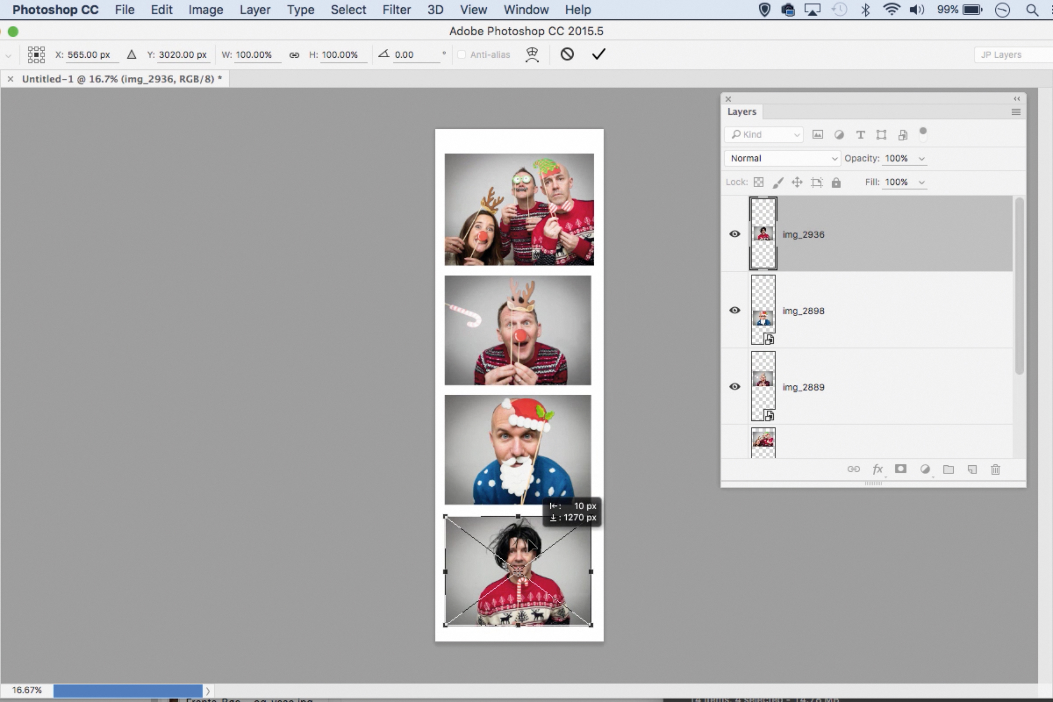Screen dimensions: 1053x702
Task: Select the img_2898 layer thumbnail
Action: [x=763, y=310]
